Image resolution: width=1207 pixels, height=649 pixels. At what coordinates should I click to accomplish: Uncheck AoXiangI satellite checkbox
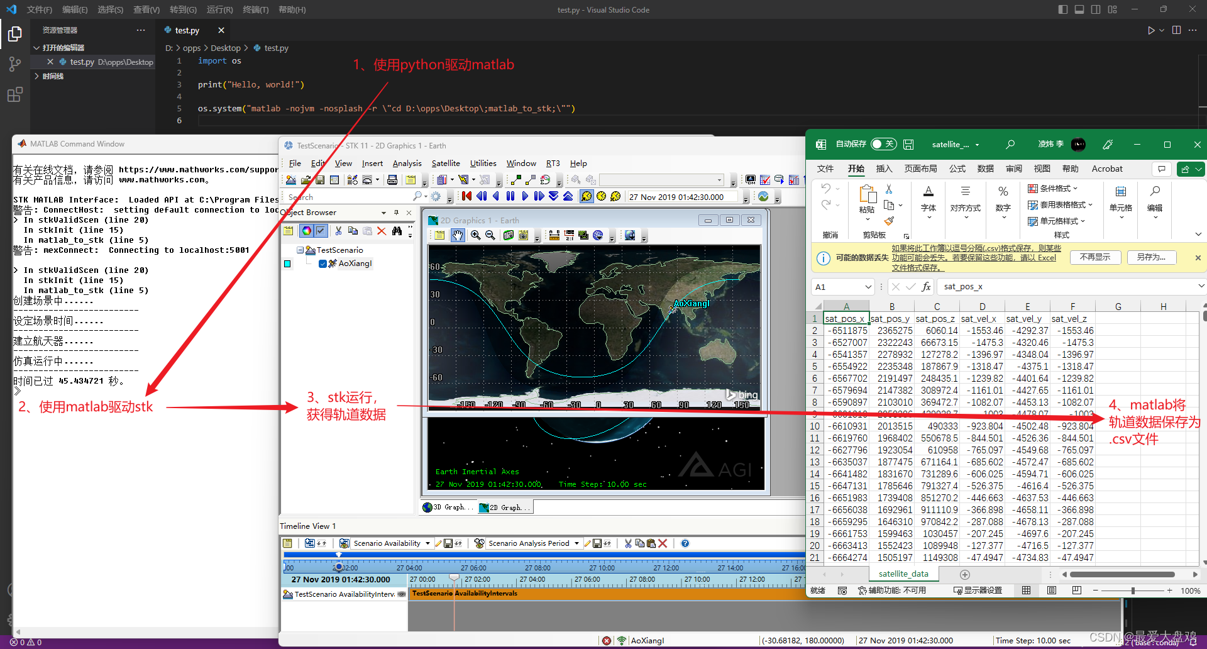(322, 263)
